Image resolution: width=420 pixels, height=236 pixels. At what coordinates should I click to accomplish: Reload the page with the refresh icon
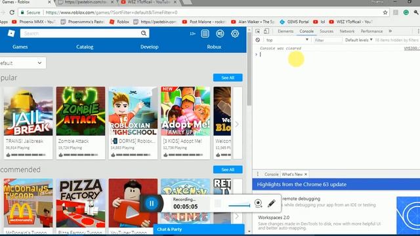click(12, 12)
